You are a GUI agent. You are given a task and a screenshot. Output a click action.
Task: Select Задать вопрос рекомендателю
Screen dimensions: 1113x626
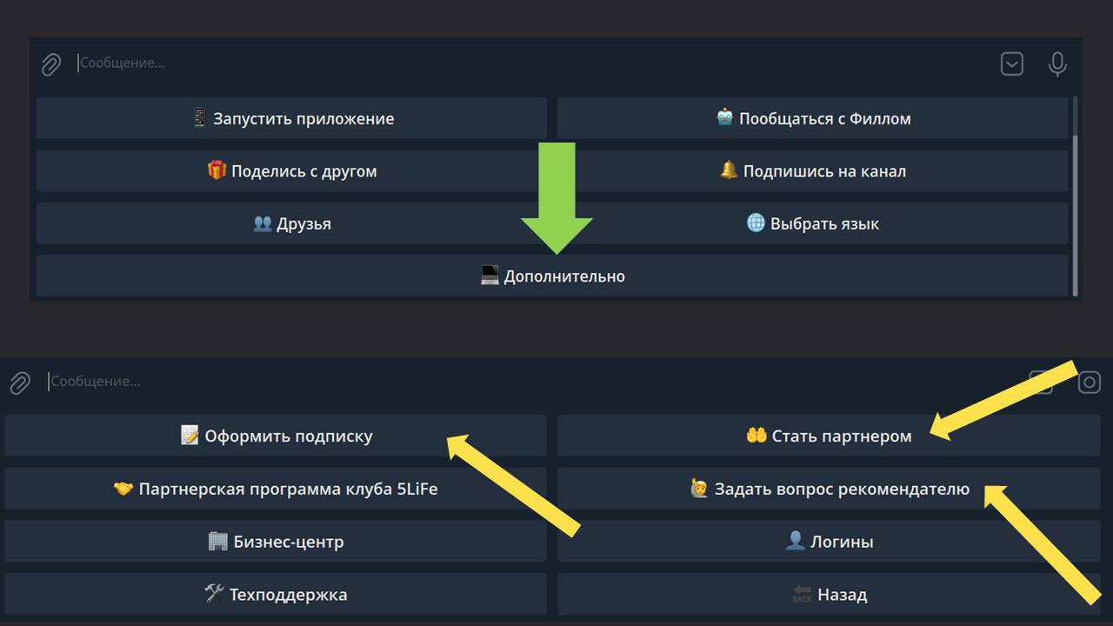click(x=828, y=489)
